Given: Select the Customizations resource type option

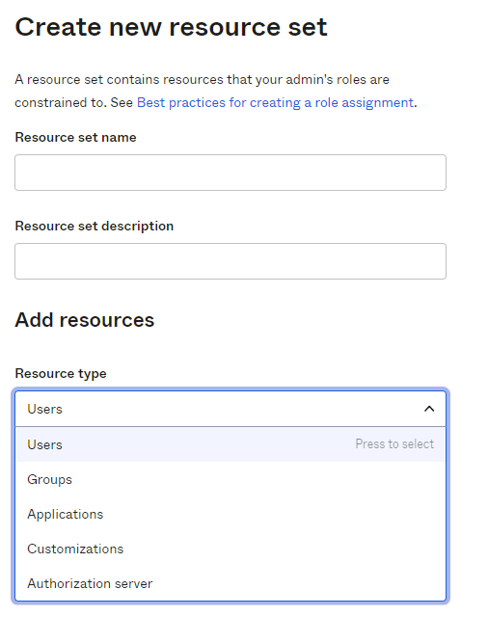Looking at the screenshot, I should coord(230,549).
